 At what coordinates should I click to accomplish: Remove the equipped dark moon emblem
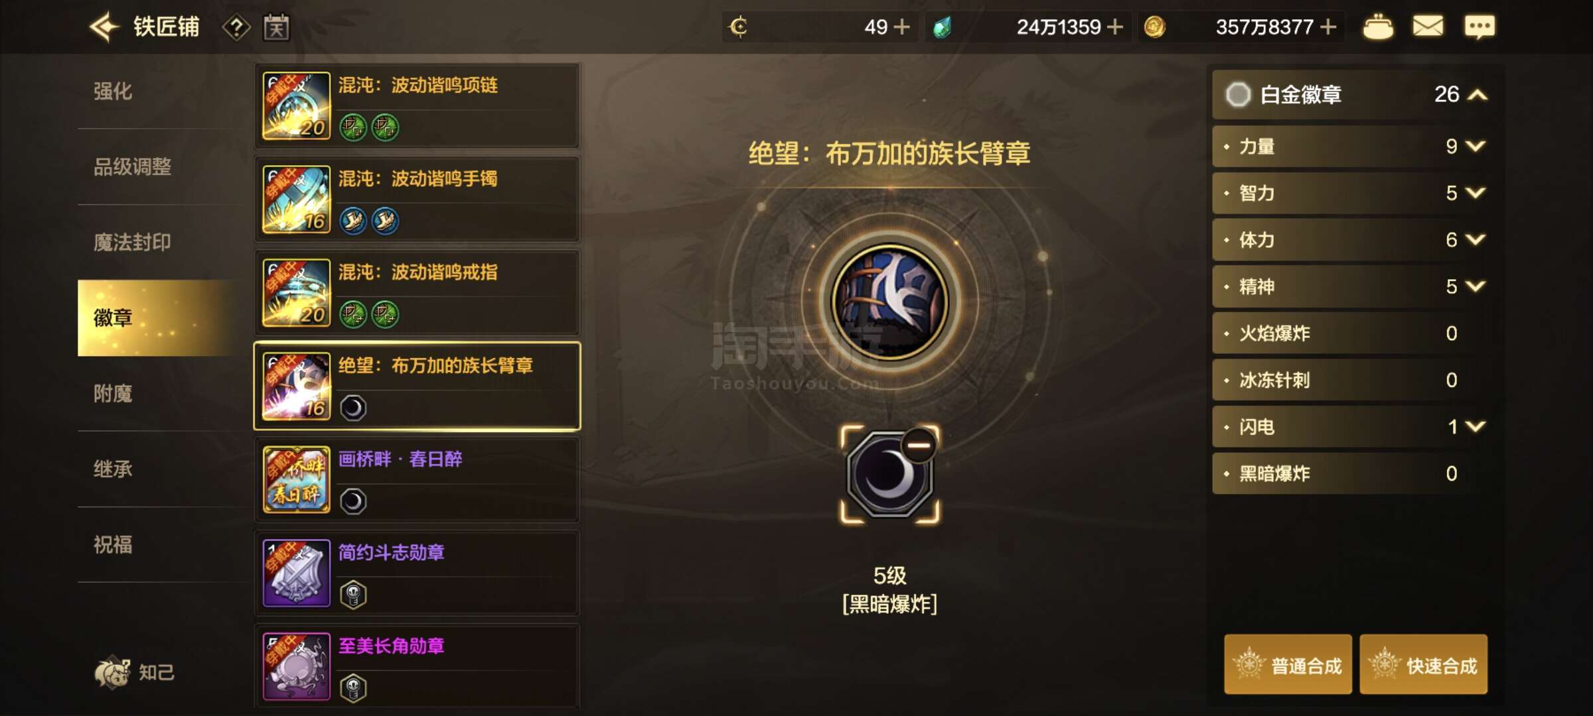click(x=919, y=445)
